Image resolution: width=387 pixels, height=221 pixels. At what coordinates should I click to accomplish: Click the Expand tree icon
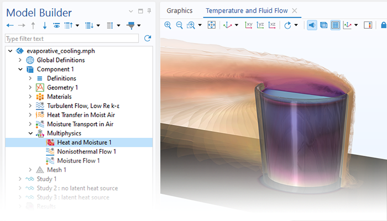click(x=89, y=25)
